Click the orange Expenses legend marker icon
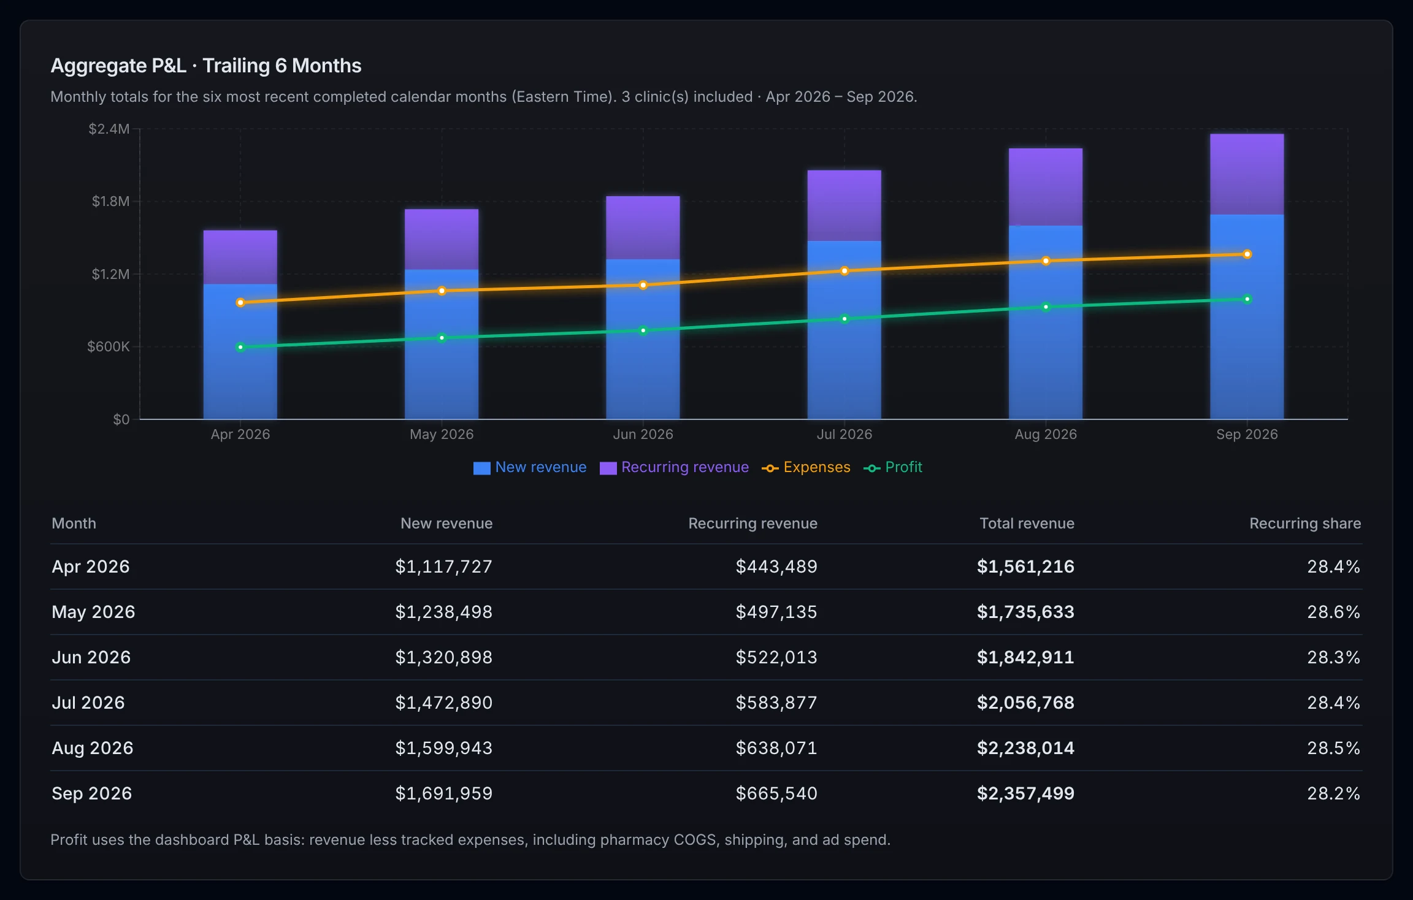 [770, 468]
